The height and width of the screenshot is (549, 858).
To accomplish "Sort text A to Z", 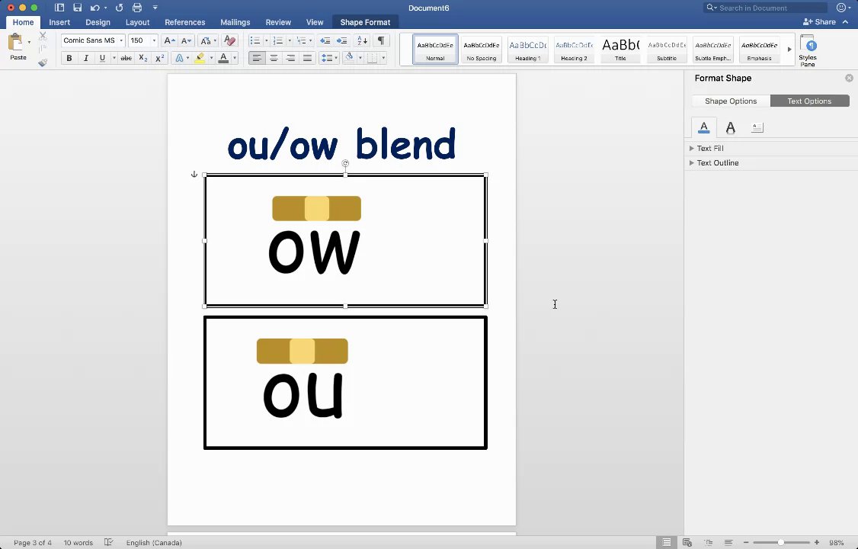I will (362, 40).
